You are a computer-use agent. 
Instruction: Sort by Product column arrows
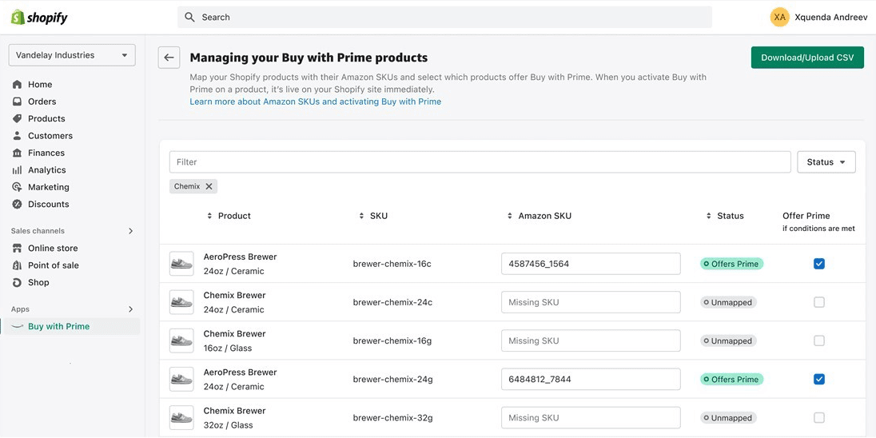pos(209,216)
